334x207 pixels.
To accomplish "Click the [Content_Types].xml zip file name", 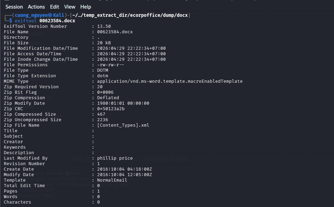I will (x=123, y=125).
